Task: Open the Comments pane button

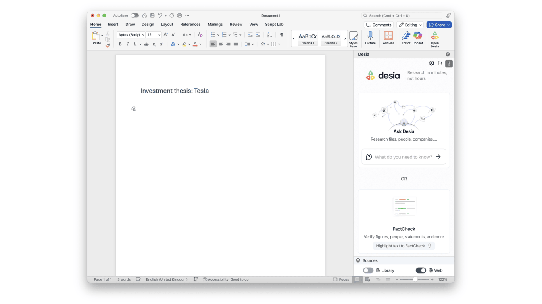Action: 379,25
